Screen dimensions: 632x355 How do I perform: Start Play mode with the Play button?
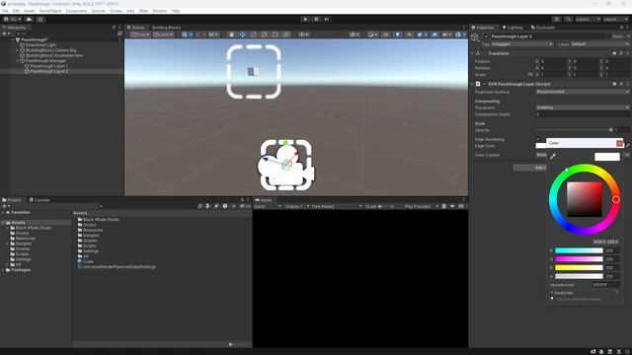305,19
